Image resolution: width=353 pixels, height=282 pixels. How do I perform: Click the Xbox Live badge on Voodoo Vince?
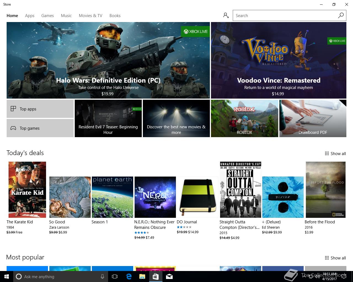point(337,41)
